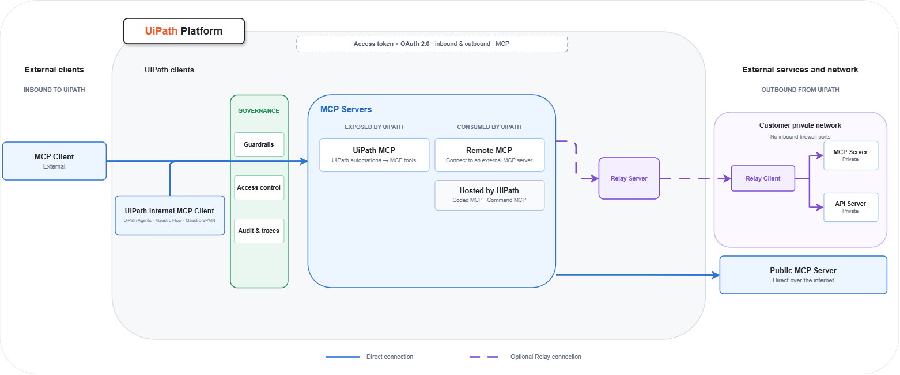
Task: Click the Access token + OAuth 2.0 banner
Action: tap(432, 44)
